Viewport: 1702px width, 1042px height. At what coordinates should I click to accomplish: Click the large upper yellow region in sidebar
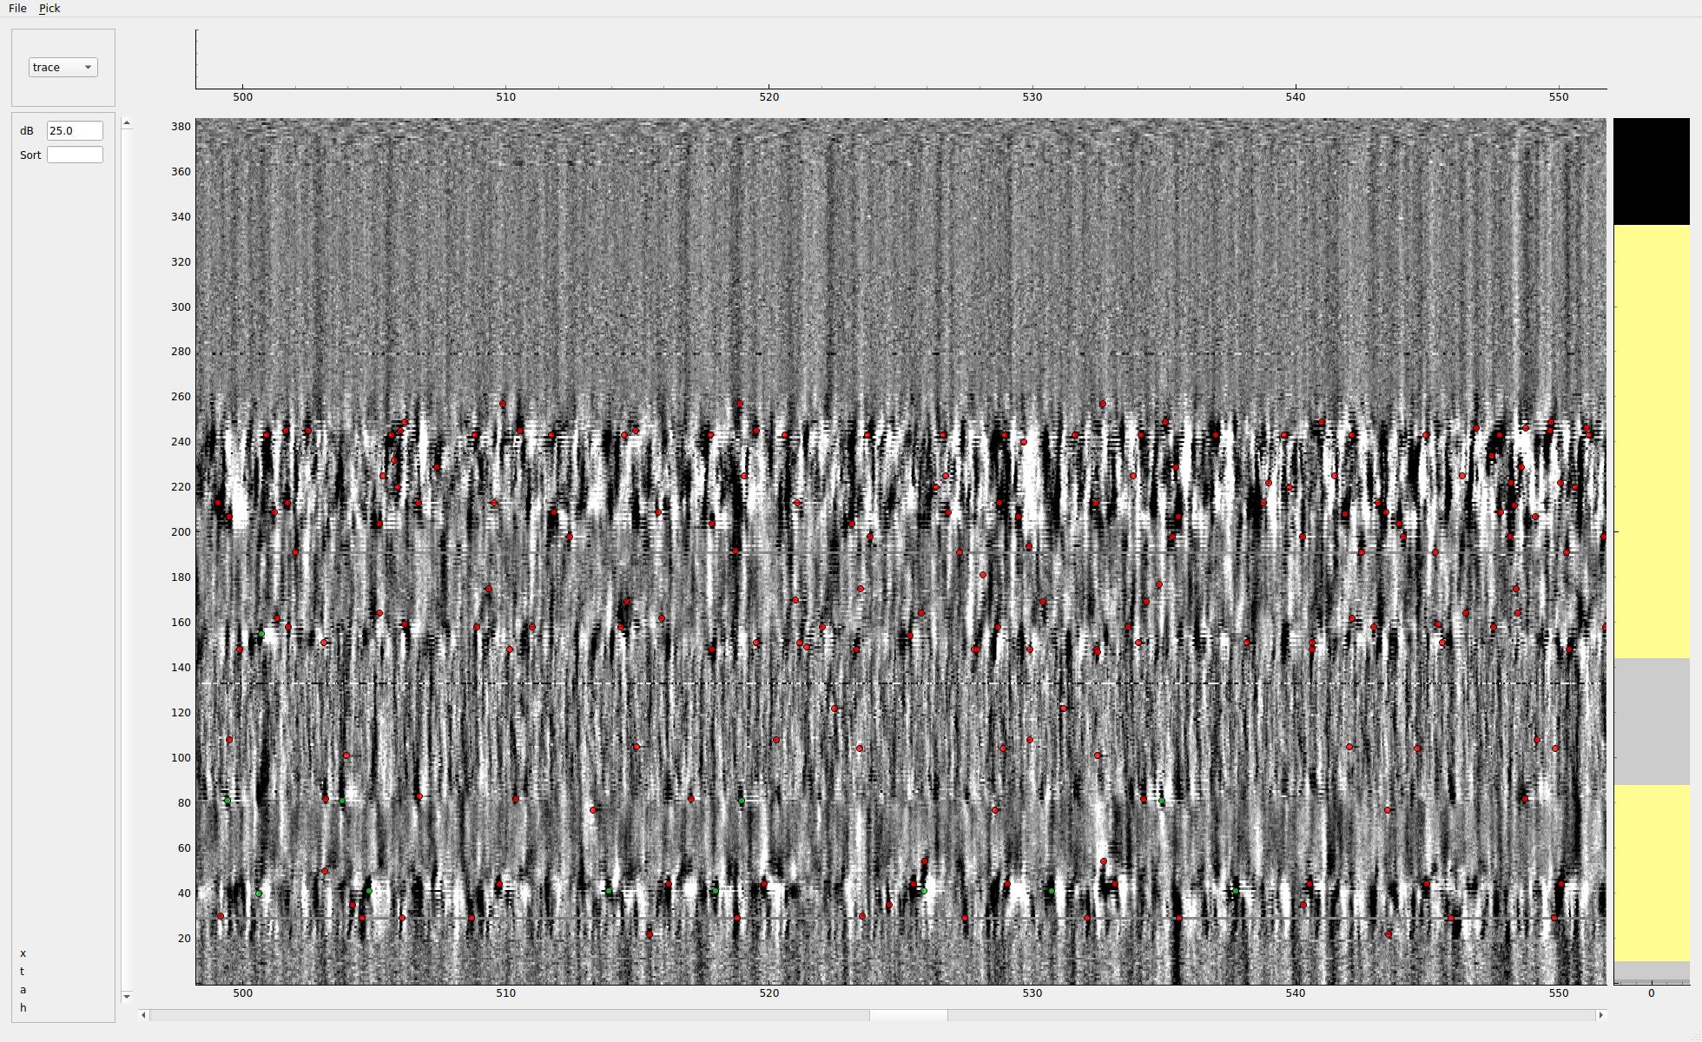pos(1651,440)
